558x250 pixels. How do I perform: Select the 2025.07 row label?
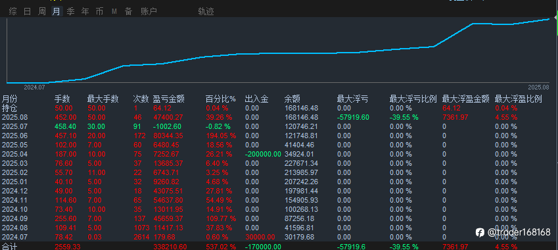click(x=14, y=126)
